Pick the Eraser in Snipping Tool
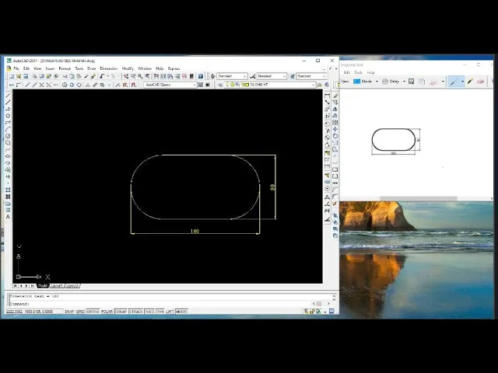Screen dimensions: 498x373 [480, 81]
